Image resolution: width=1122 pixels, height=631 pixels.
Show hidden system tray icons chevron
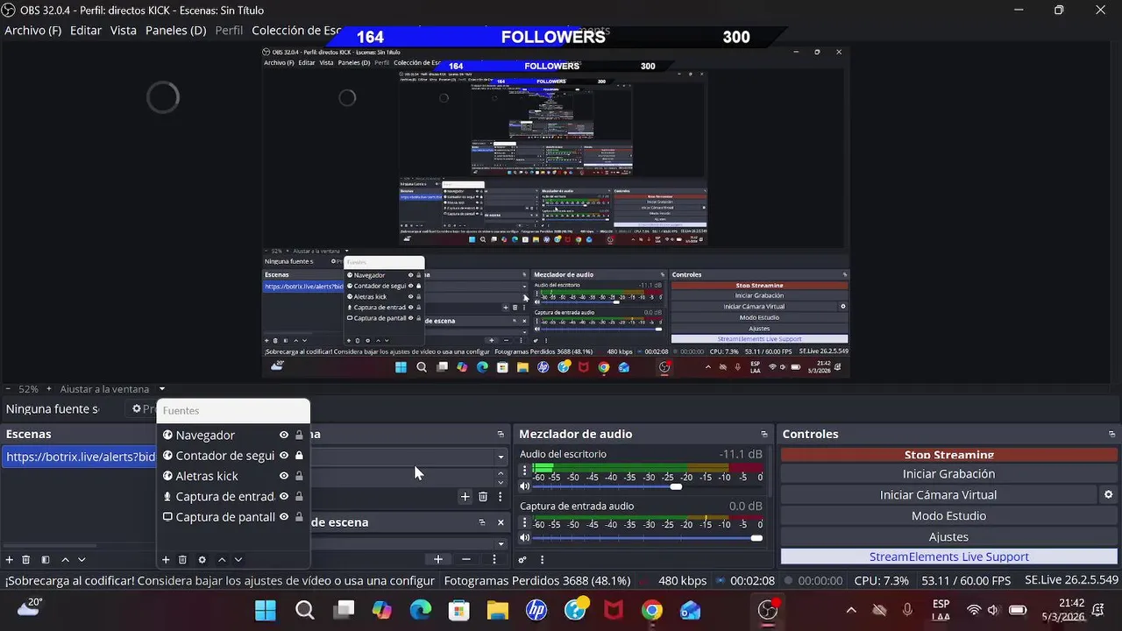[x=850, y=610]
